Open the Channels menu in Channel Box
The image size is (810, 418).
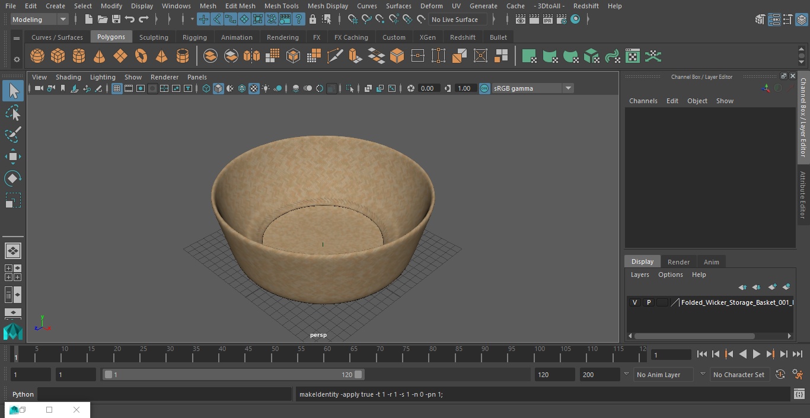(643, 101)
